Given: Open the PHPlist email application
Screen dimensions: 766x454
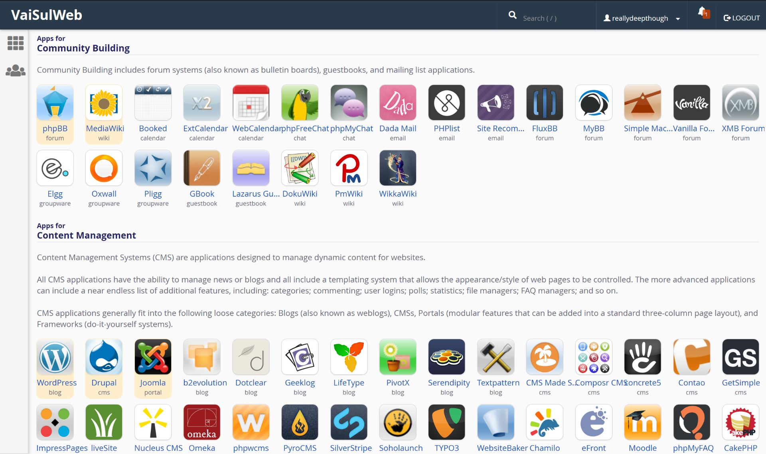Looking at the screenshot, I should (x=446, y=103).
